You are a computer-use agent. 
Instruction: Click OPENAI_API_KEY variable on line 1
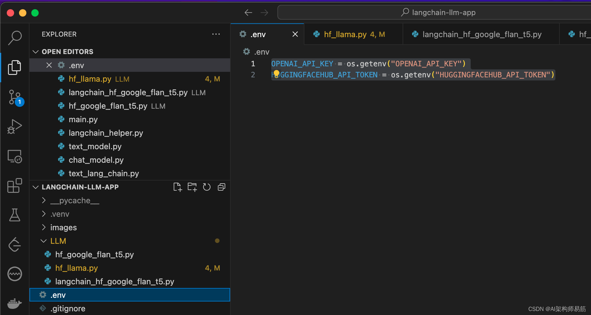[x=302, y=64]
